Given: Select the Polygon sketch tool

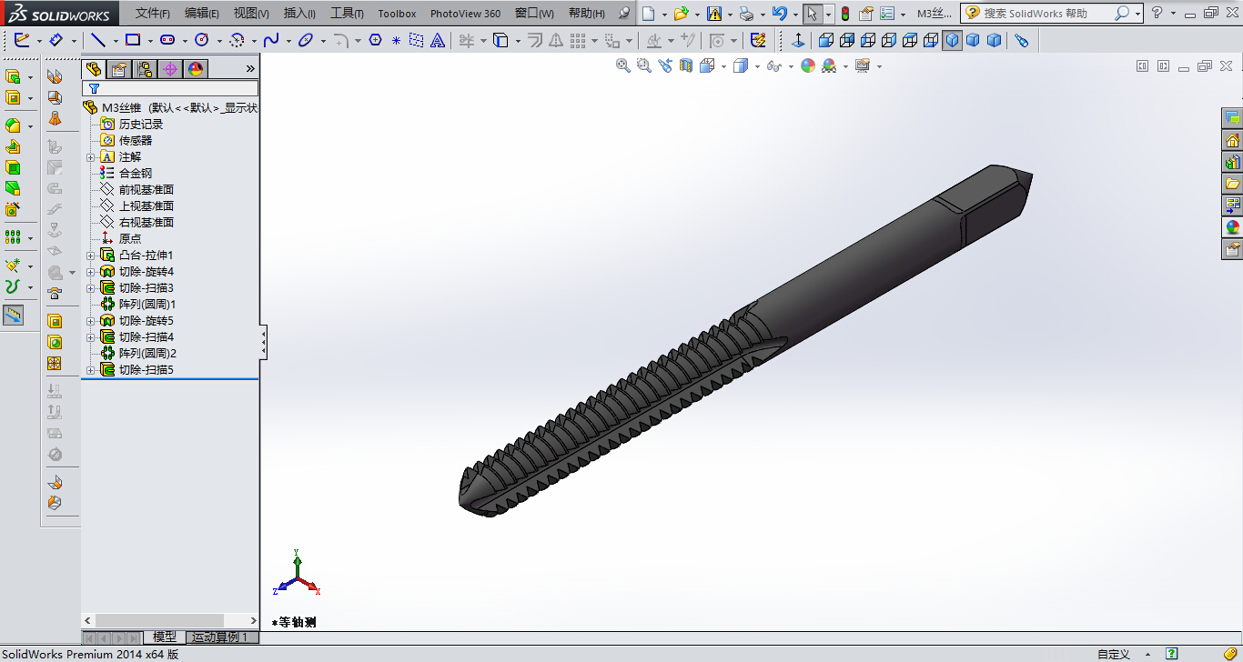Looking at the screenshot, I should click(375, 40).
